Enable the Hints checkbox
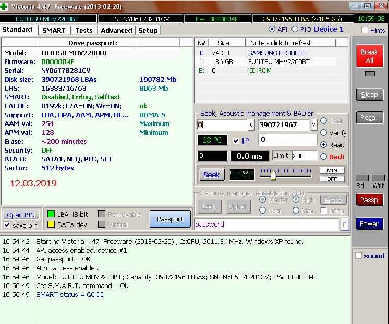Viewport: 389px width, 324px height. click(x=364, y=30)
